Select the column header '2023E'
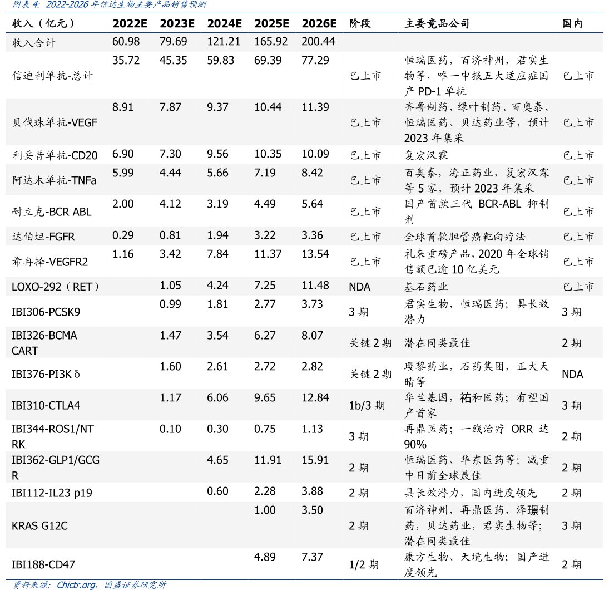614x590 pixels. pyautogui.click(x=177, y=23)
